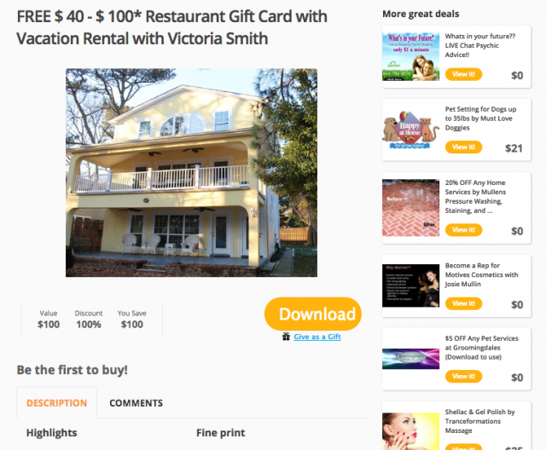
Task: Open the psychic reading ad thumbnail
Action: (x=411, y=57)
